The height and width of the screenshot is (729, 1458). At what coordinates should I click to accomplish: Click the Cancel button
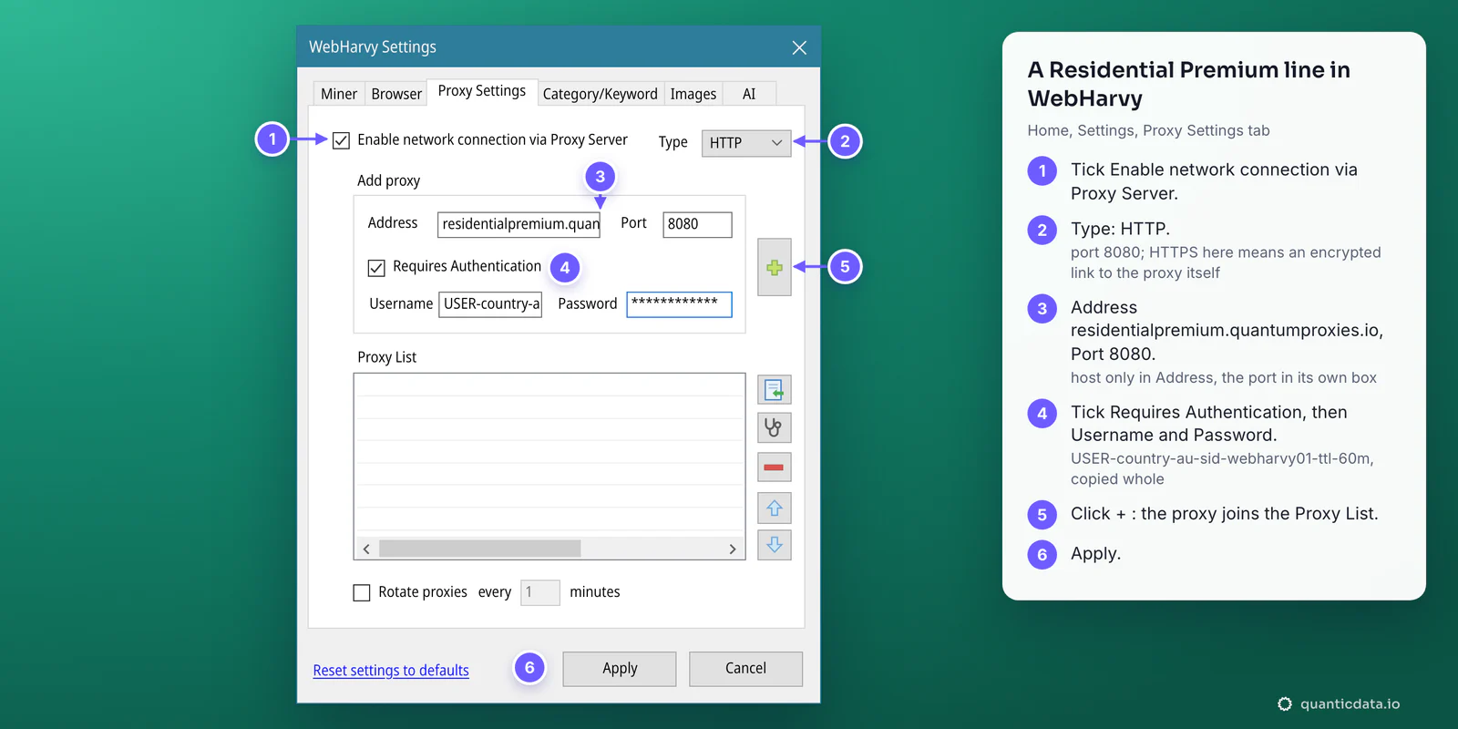[x=745, y=669]
